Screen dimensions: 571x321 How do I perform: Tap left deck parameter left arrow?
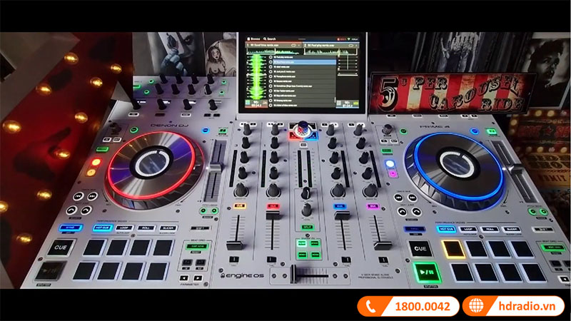tap(184, 278)
